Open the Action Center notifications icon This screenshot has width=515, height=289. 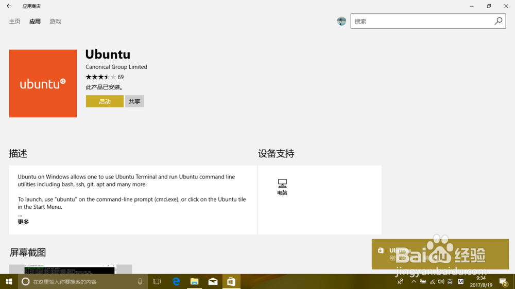click(503, 281)
